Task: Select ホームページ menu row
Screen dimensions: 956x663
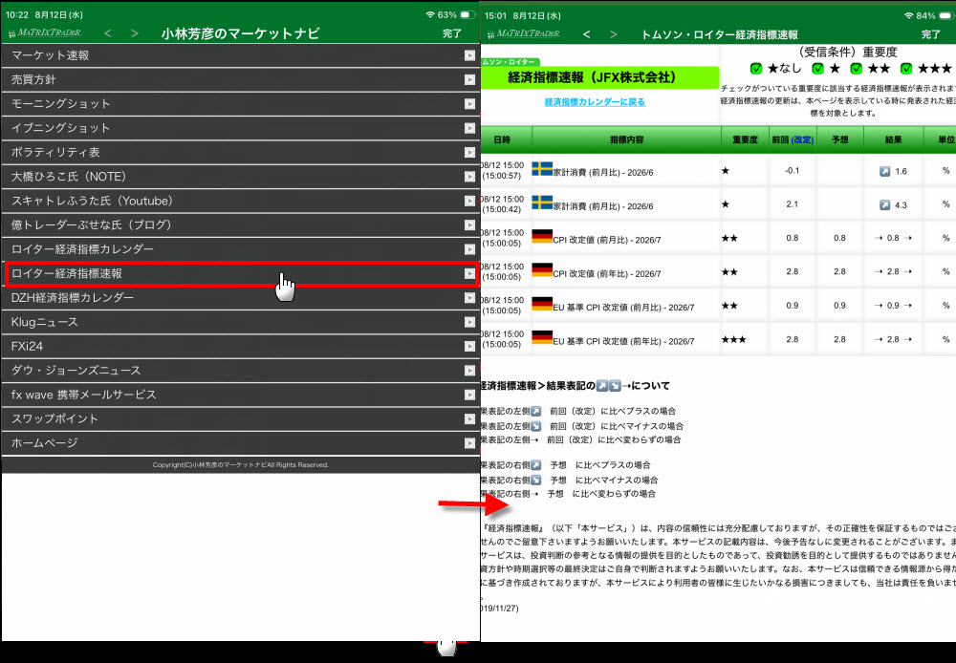Action: [240, 443]
